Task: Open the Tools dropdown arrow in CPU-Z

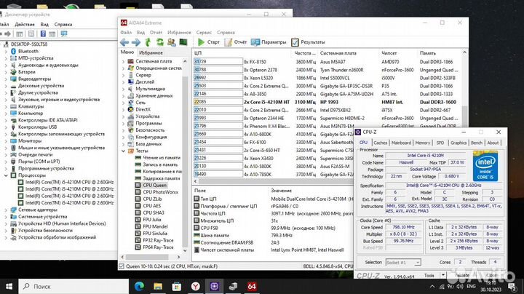Action: pyautogui.click(x=442, y=275)
